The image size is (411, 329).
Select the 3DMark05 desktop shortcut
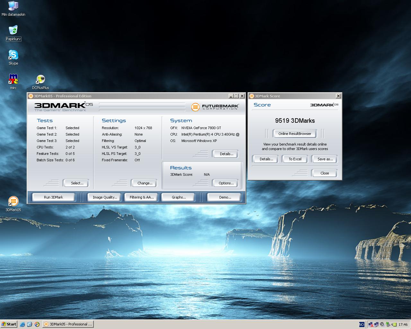click(13, 201)
